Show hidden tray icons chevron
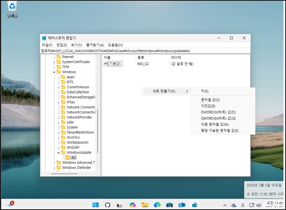 225,206
